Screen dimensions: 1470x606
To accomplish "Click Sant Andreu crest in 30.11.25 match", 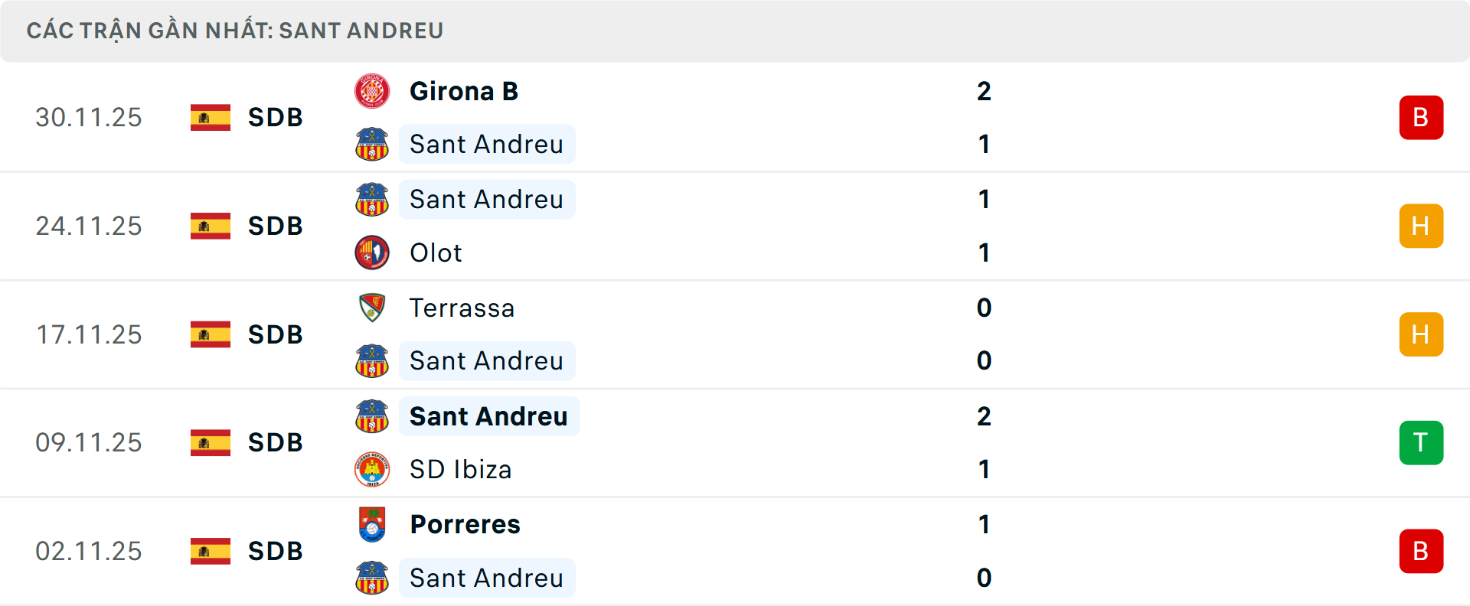I will [x=372, y=144].
